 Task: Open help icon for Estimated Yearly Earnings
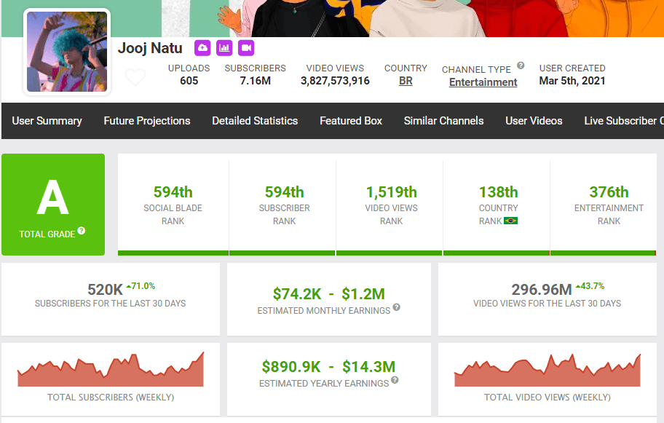point(395,380)
